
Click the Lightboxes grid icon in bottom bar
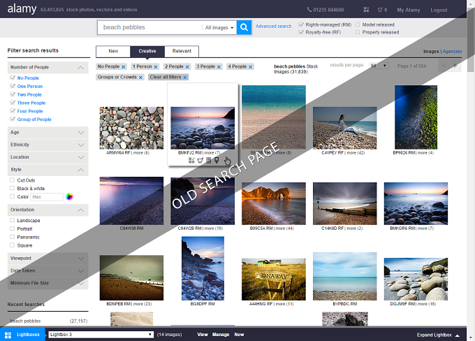(8, 335)
